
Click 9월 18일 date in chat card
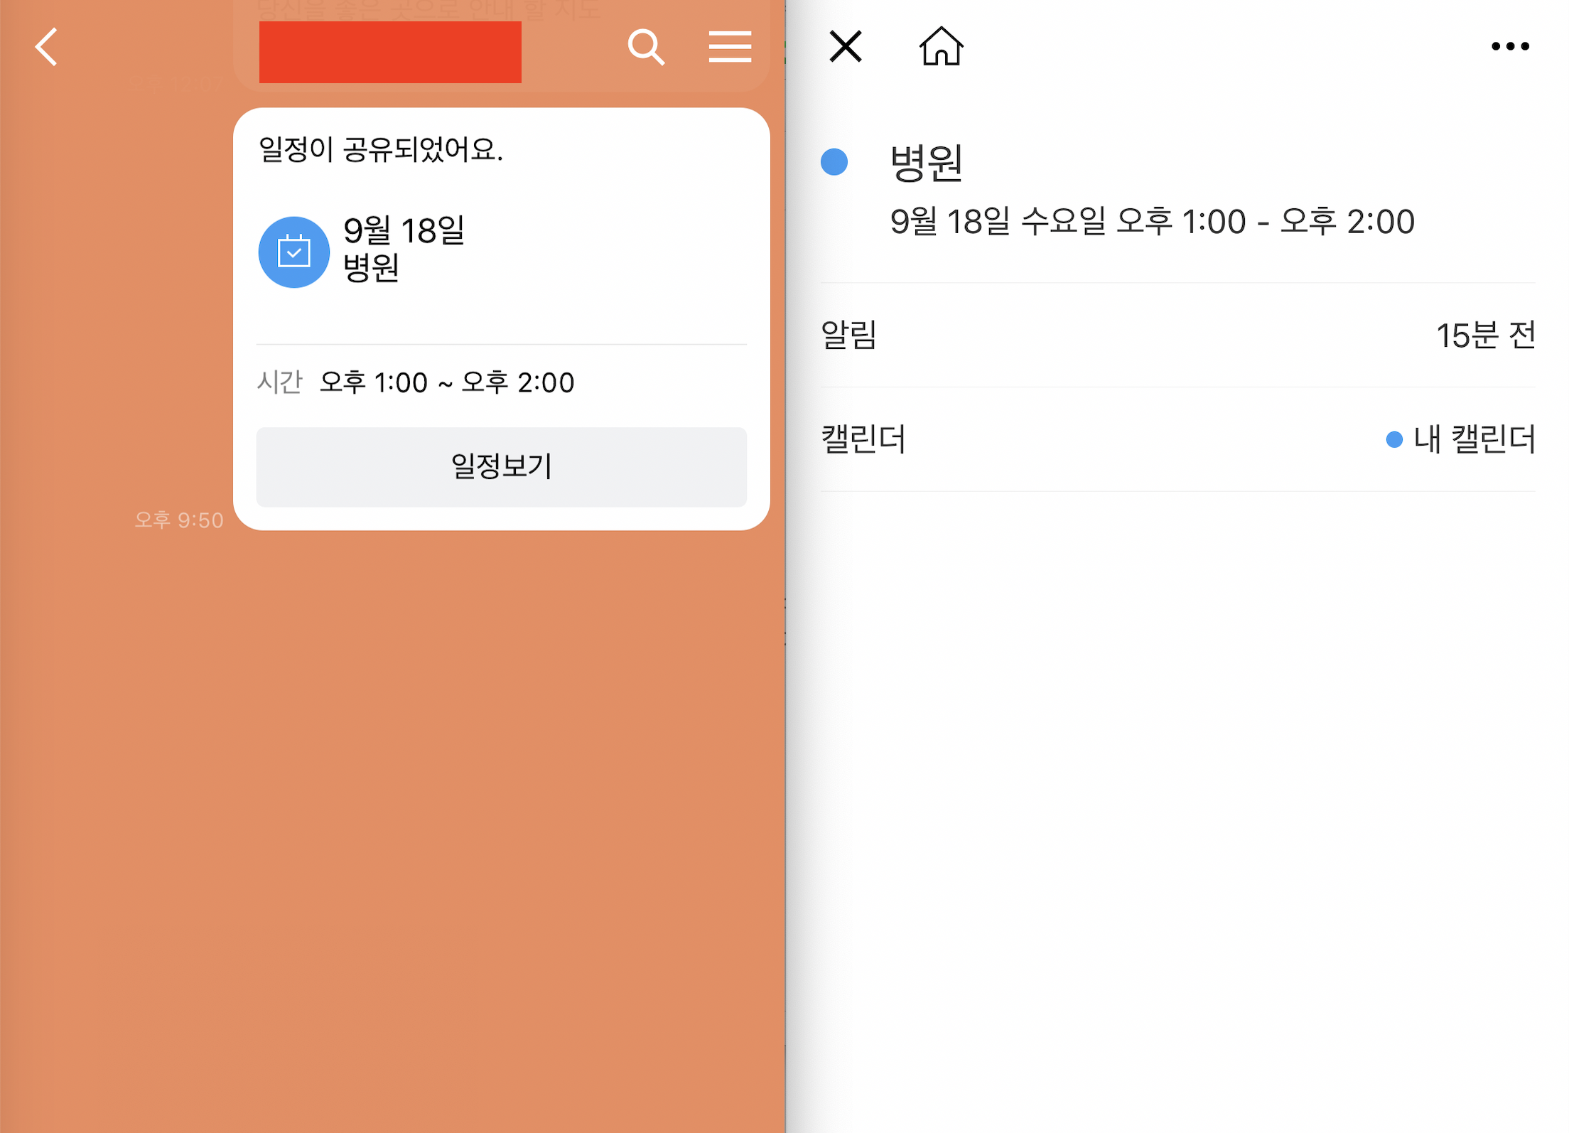[x=404, y=231]
